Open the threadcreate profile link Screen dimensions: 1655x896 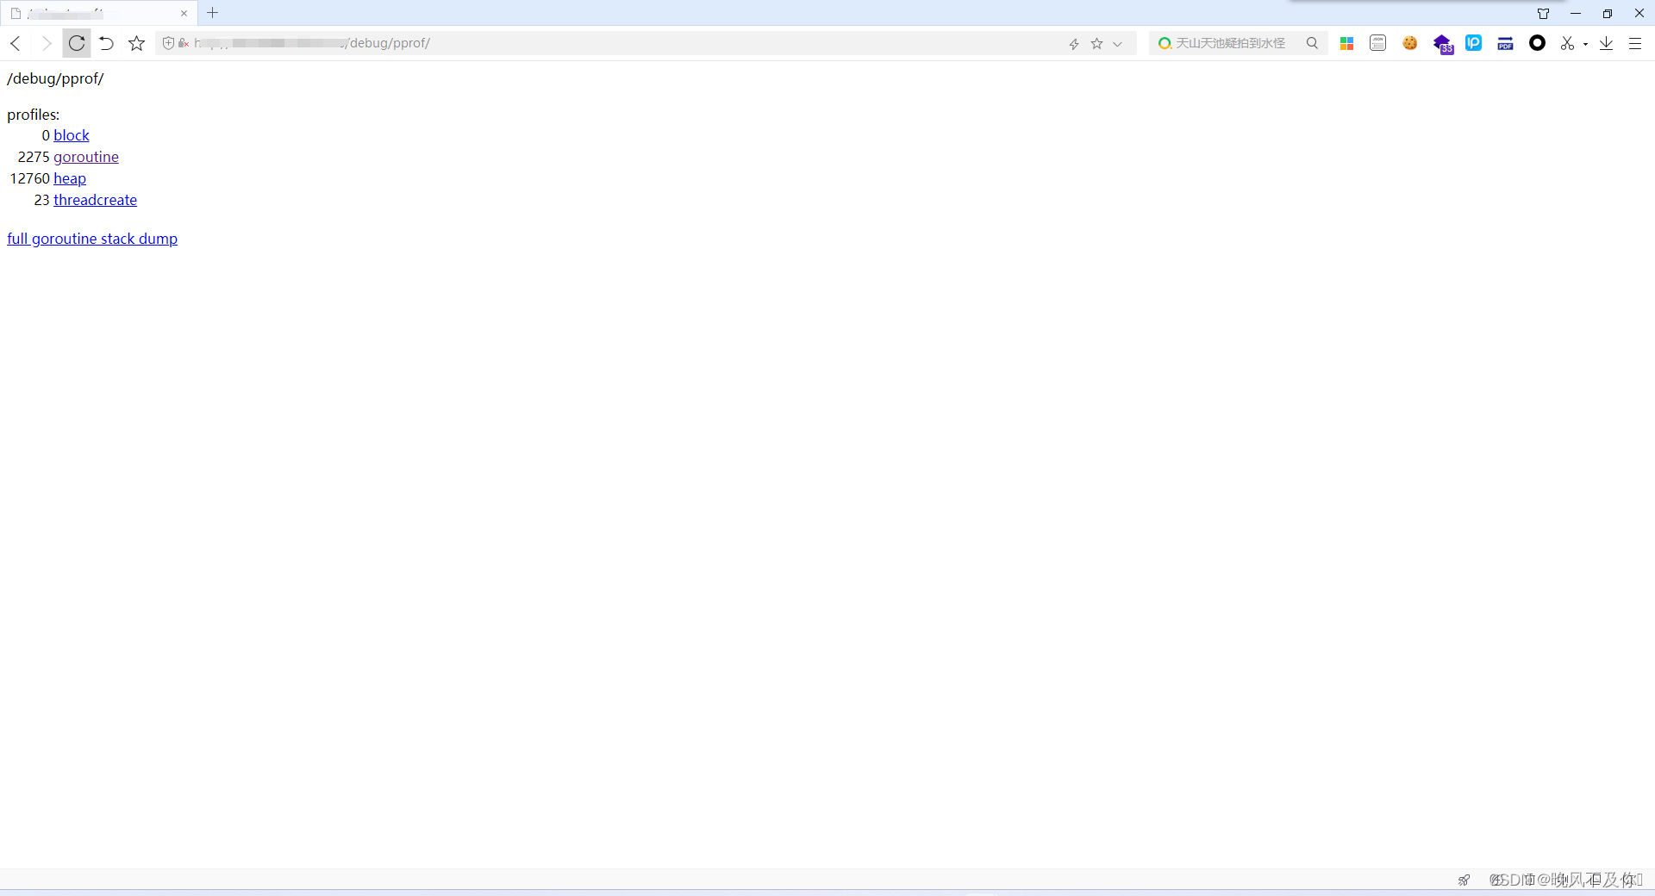[x=95, y=200]
